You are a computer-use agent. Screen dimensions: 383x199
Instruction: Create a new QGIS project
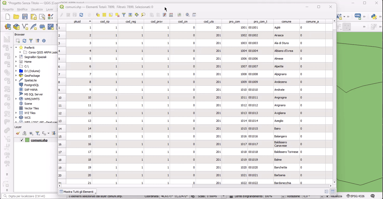[8, 17]
